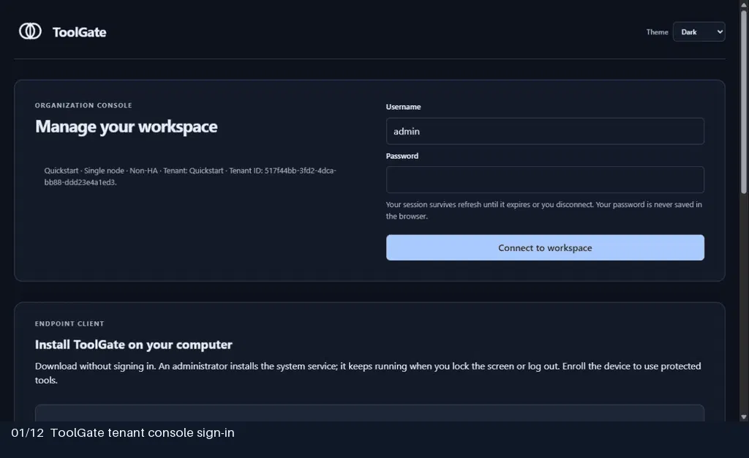This screenshot has width=749, height=458.
Task: Click into the empty Password field
Action: click(x=545, y=179)
